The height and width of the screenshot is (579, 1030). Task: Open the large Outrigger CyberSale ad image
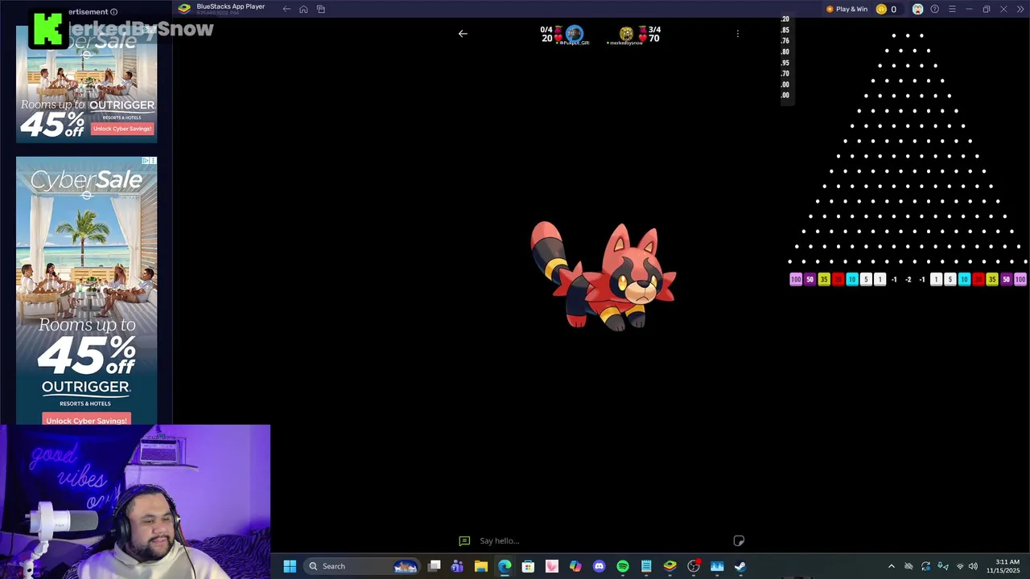(86, 290)
